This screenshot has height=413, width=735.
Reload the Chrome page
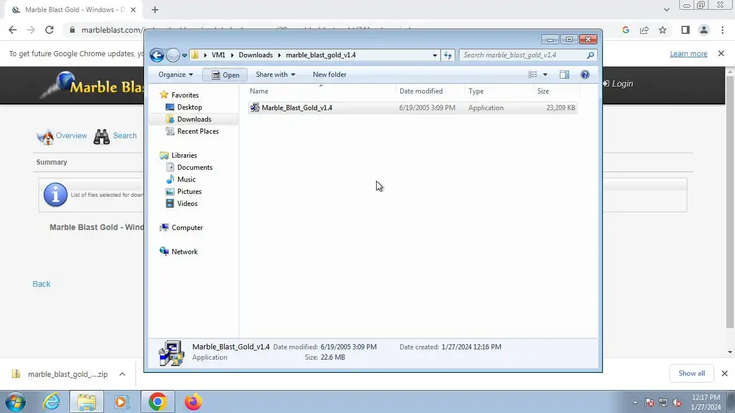point(49,30)
